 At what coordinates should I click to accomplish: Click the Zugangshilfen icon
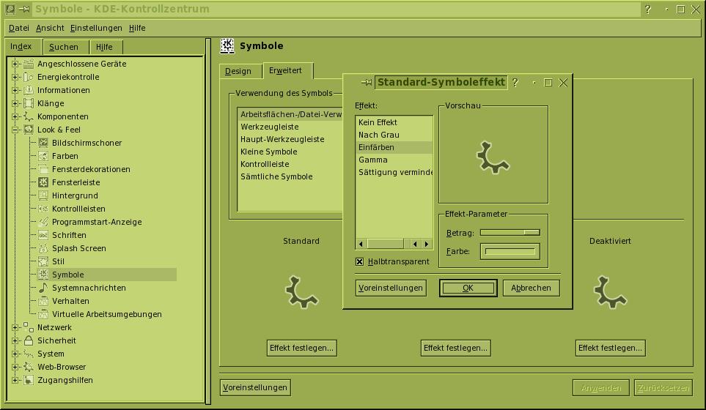point(29,380)
